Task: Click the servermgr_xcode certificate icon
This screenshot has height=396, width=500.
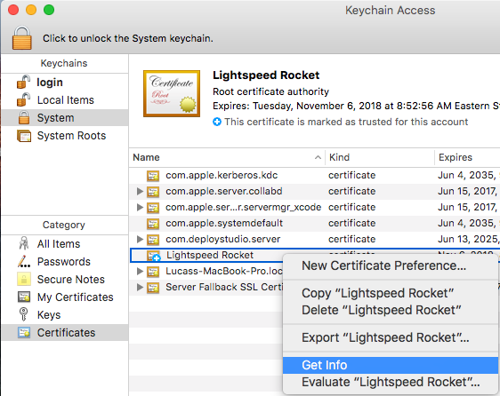Action: (153, 208)
